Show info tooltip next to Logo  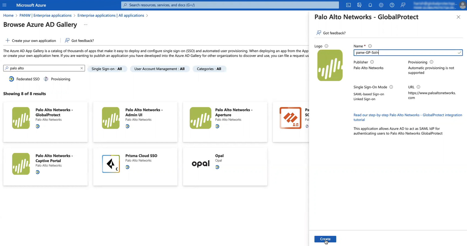(x=326, y=46)
